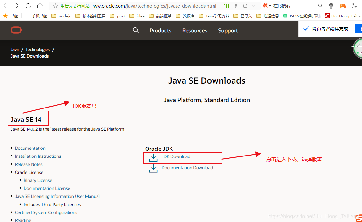362x222 pixels.
Task: Toggle night mode moon icon
Action: [x=354, y=6]
